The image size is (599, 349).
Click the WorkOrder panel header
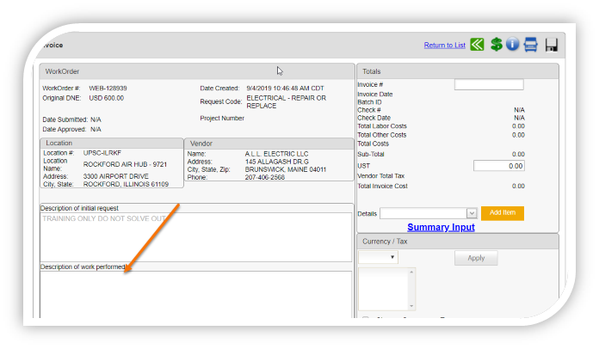click(197, 71)
